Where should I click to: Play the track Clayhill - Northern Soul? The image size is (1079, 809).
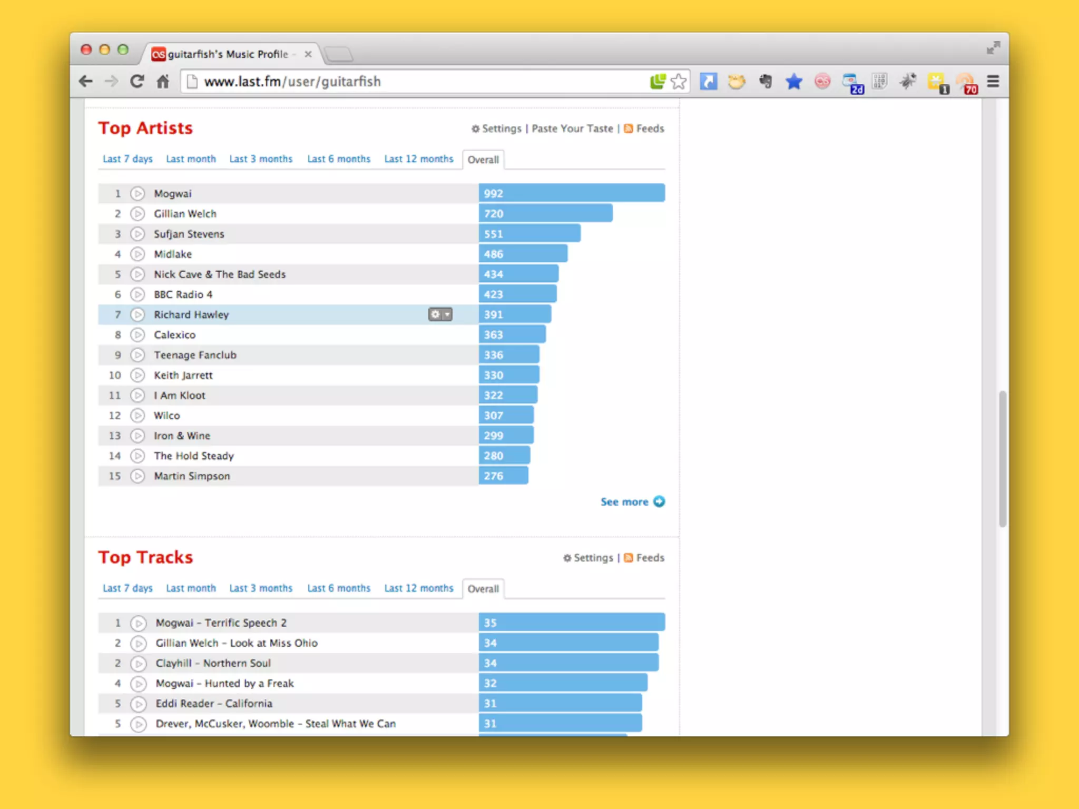(139, 664)
